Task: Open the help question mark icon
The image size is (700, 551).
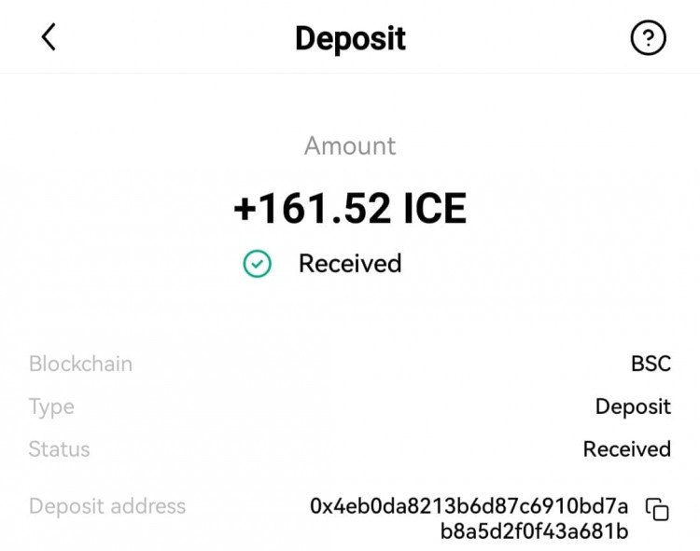Action: (649, 38)
